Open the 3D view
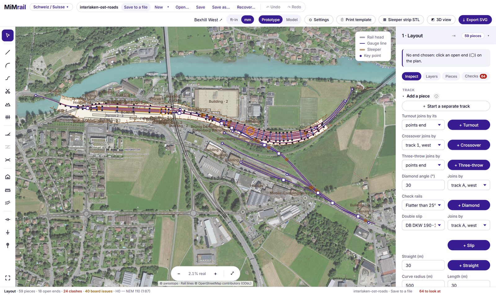496x295 pixels. (x=441, y=20)
